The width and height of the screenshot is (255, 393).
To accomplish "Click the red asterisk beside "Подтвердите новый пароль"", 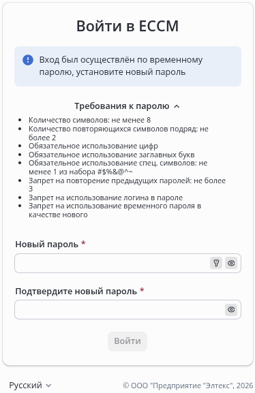I will [142, 290].
